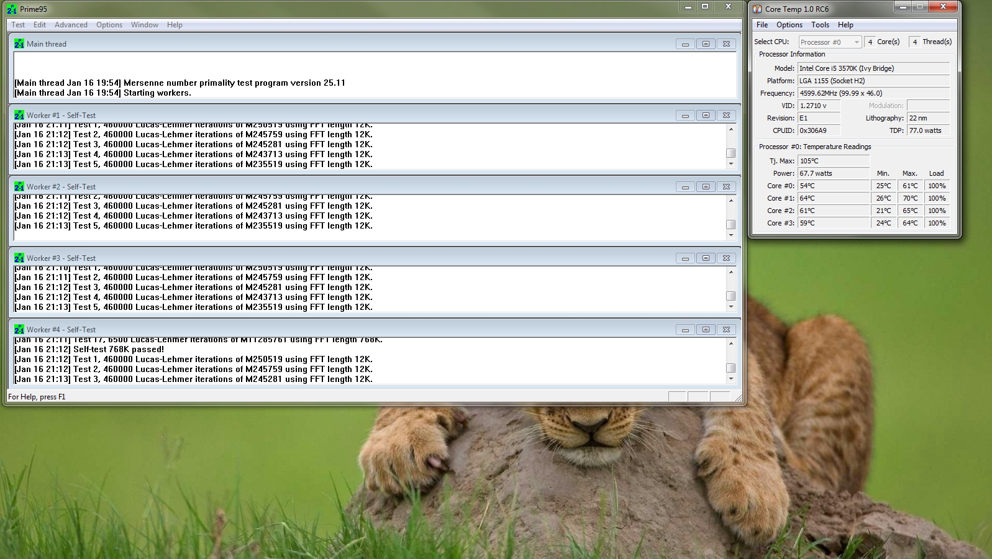Click the Worker #3 scrollbar thumb
992x559 pixels.
click(731, 296)
